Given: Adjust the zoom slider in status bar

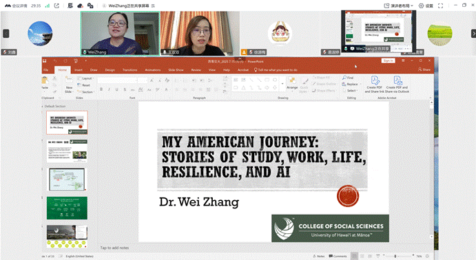Looking at the screenshot, I should coord(395,256).
